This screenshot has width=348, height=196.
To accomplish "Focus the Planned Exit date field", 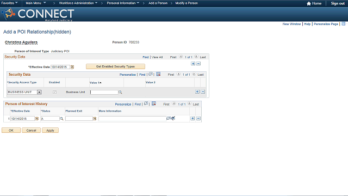I will pos(79,119).
